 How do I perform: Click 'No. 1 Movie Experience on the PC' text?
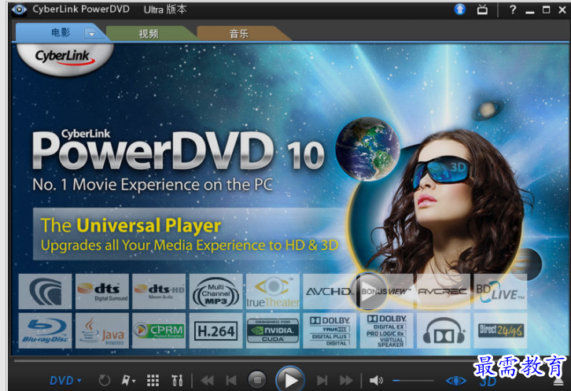(x=153, y=185)
